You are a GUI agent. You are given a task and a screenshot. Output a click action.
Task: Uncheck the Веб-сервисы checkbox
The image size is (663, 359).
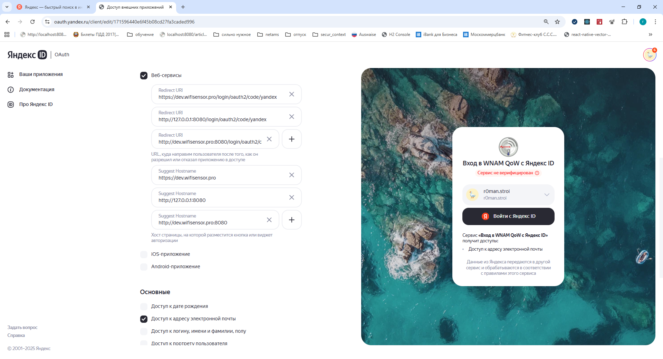144,76
